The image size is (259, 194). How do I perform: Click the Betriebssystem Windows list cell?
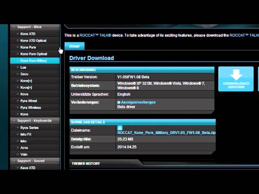pyautogui.click(x=165, y=86)
